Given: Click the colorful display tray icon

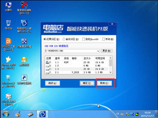Looking at the screenshot, I should coord(137,114).
